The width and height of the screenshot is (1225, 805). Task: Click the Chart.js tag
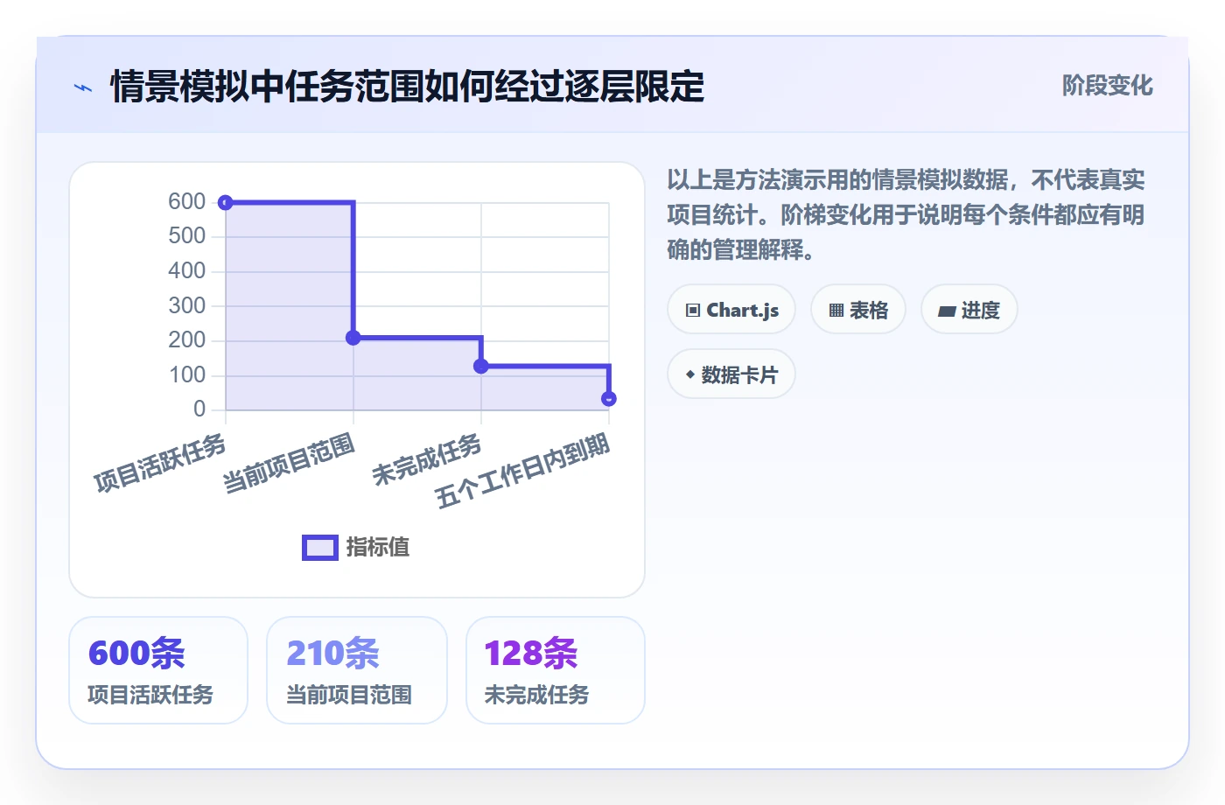tap(731, 310)
